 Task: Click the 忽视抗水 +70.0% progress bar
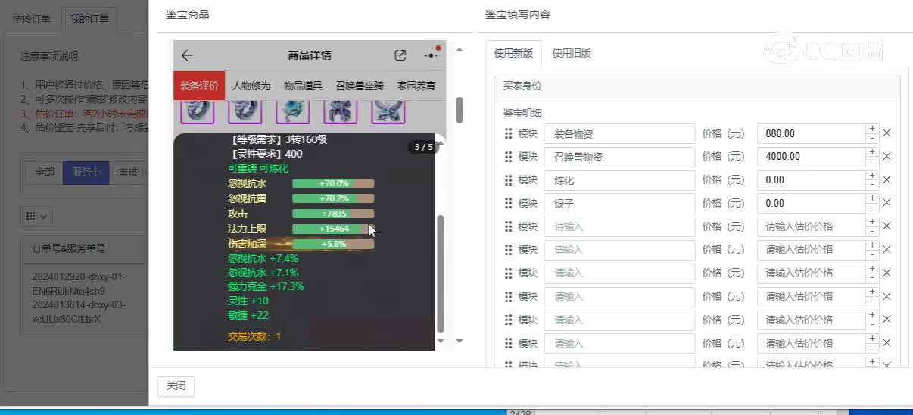click(333, 183)
